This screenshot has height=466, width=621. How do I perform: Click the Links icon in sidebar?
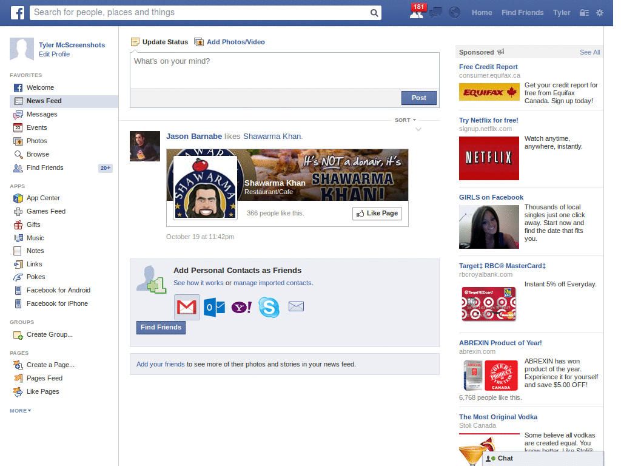click(x=18, y=265)
